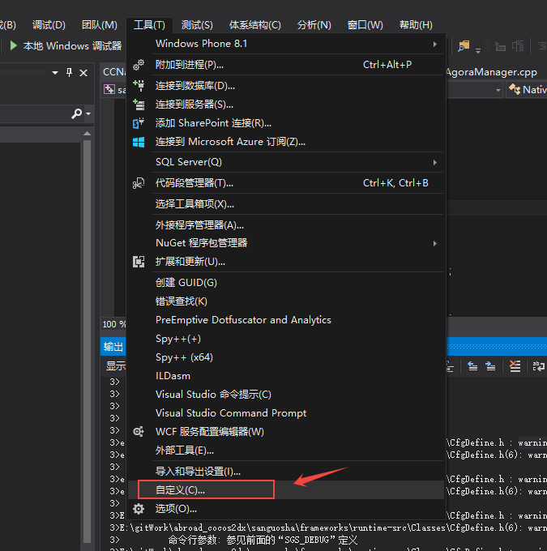Open 代码段管理器(T)...
547x551 pixels.
[286, 183]
